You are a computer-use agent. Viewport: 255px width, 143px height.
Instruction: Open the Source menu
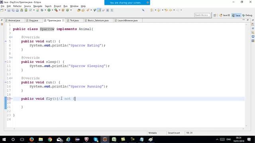27,6
